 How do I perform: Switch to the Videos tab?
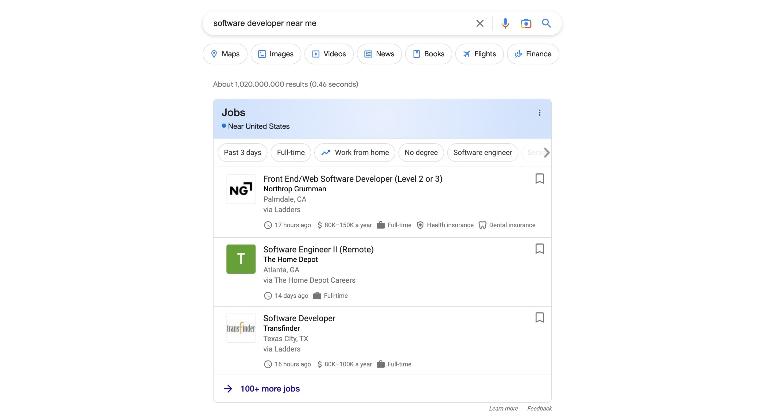tap(329, 54)
